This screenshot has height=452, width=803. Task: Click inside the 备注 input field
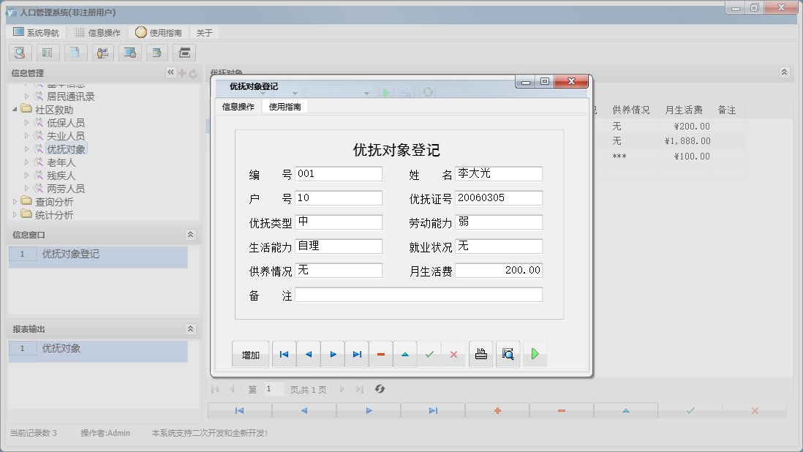point(417,295)
